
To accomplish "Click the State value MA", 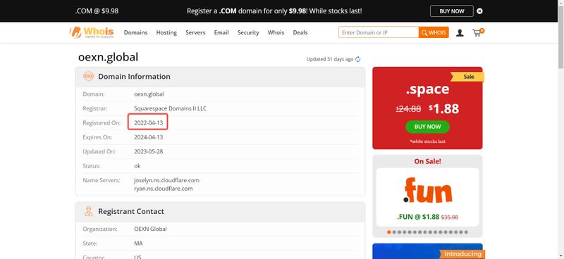I will [x=138, y=244].
